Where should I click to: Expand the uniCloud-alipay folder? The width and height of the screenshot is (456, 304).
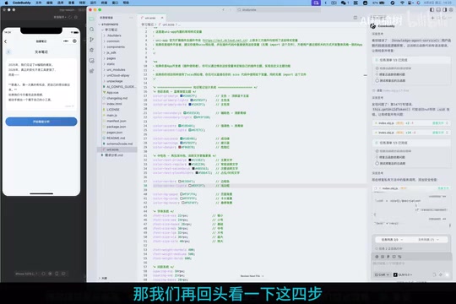click(117, 75)
